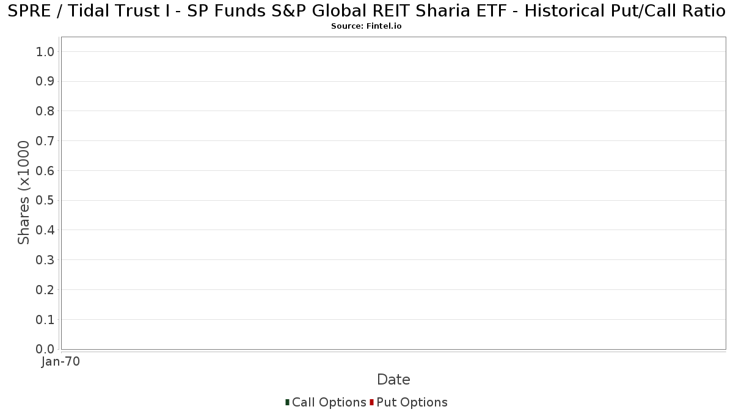Click the 0.8 y-axis tick label
733x412 pixels.
(x=46, y=111)
